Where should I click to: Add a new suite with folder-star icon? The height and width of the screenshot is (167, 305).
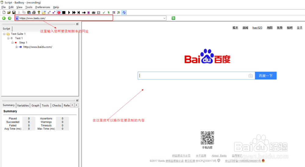[44, 12]
